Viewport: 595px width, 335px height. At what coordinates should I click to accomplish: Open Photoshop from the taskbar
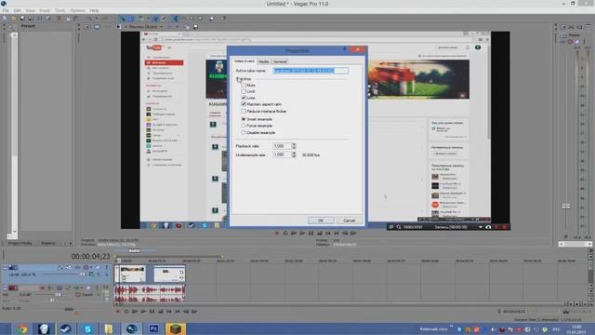point(153,328)
